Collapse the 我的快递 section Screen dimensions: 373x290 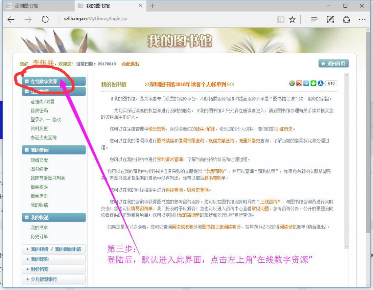point(27,217)
